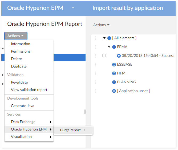Click the PLANNING info icon
This screenshot has width=178, height=150.
(x=114, y=82)
